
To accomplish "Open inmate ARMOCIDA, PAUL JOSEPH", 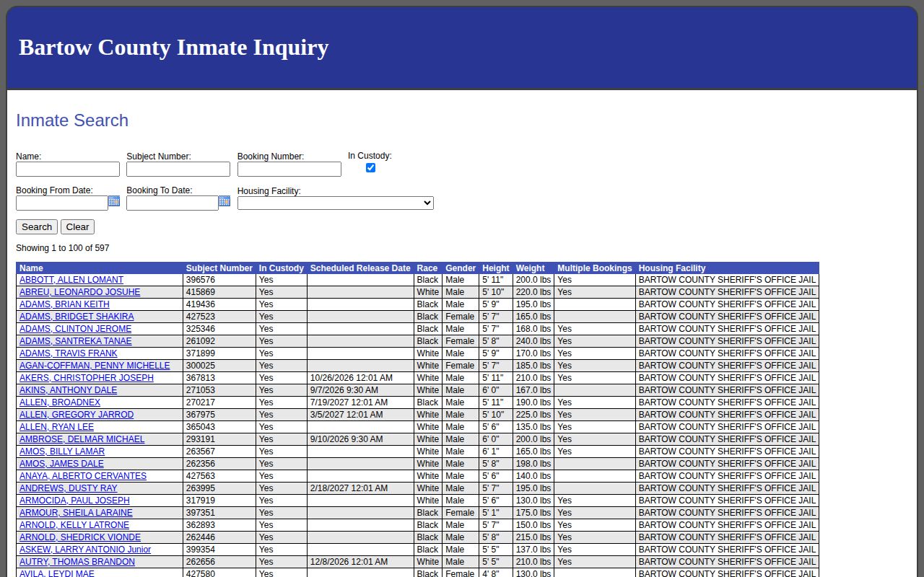I will pos(74,501).
